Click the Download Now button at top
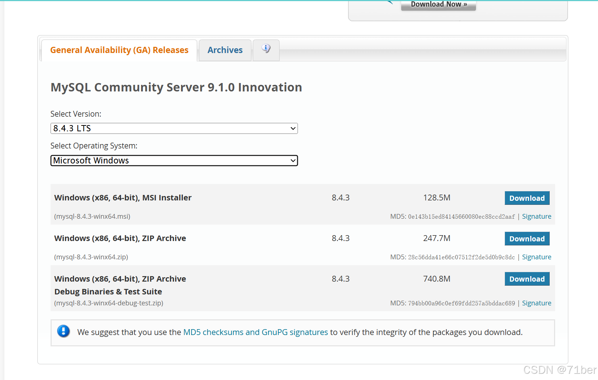Image resolution: width=598 pixels, height=380 pixels. point(439,5)
